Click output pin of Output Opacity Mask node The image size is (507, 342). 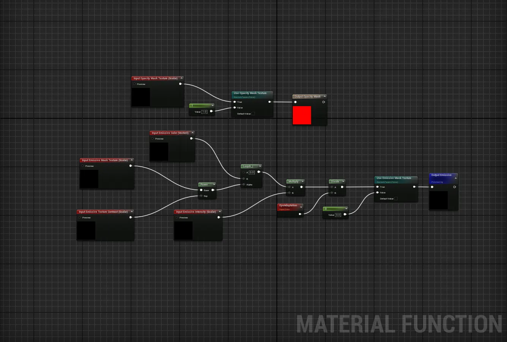pyautogui.click(x=324, y=102)
